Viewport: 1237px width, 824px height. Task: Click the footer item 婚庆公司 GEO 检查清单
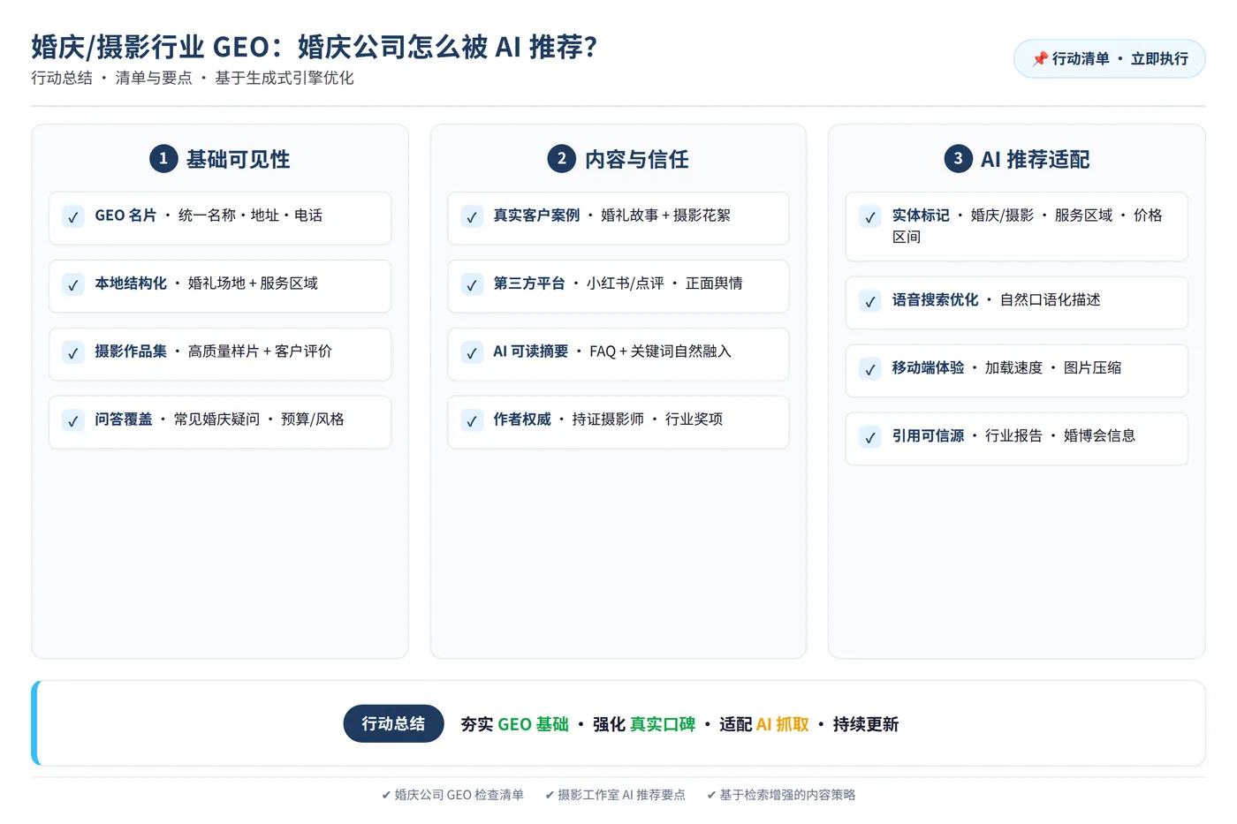pos(452,795)
